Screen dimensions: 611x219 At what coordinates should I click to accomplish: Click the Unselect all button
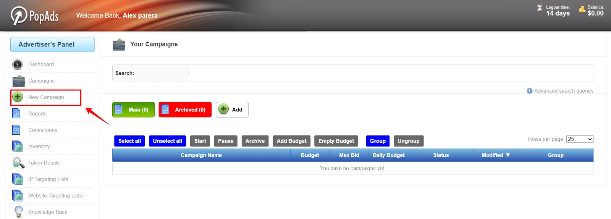(x=167, y=141)
